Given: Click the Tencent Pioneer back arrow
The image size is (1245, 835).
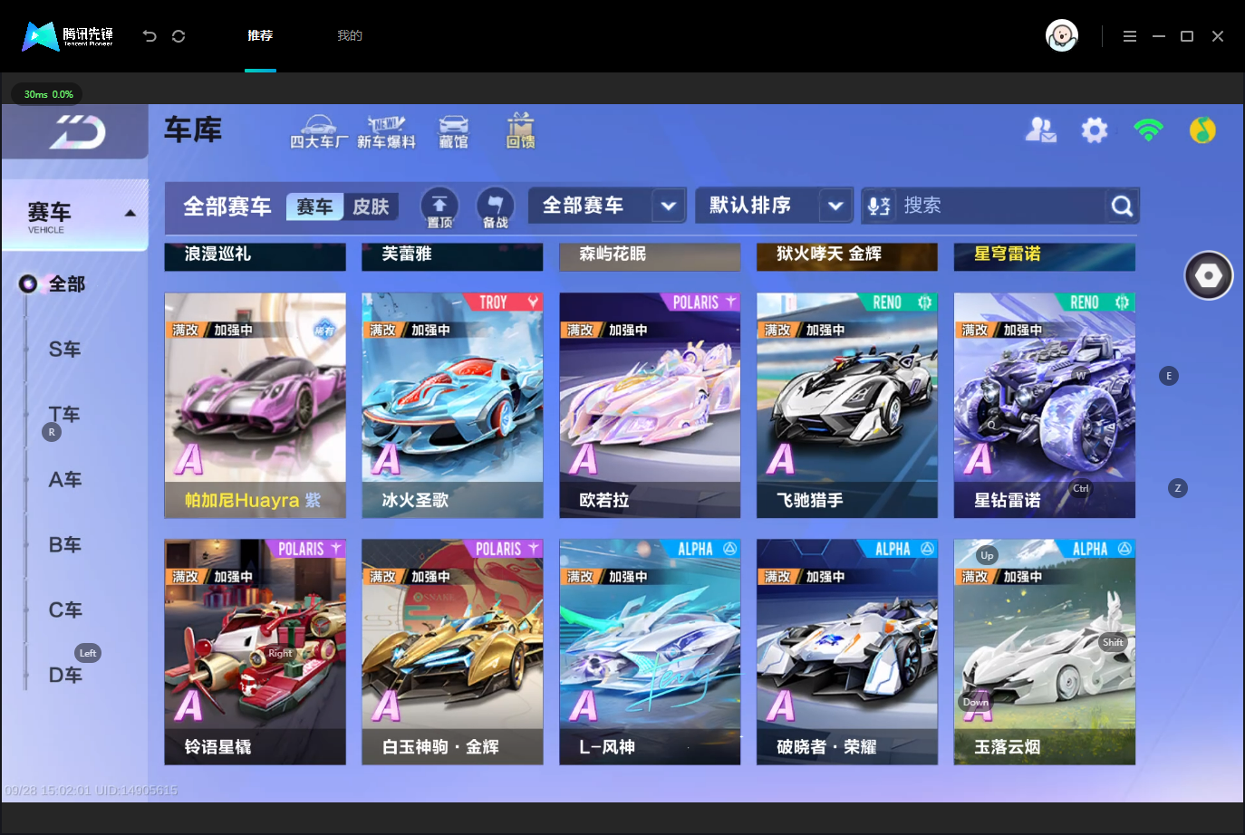Looking at the screenshot, I should click(150, 36).
